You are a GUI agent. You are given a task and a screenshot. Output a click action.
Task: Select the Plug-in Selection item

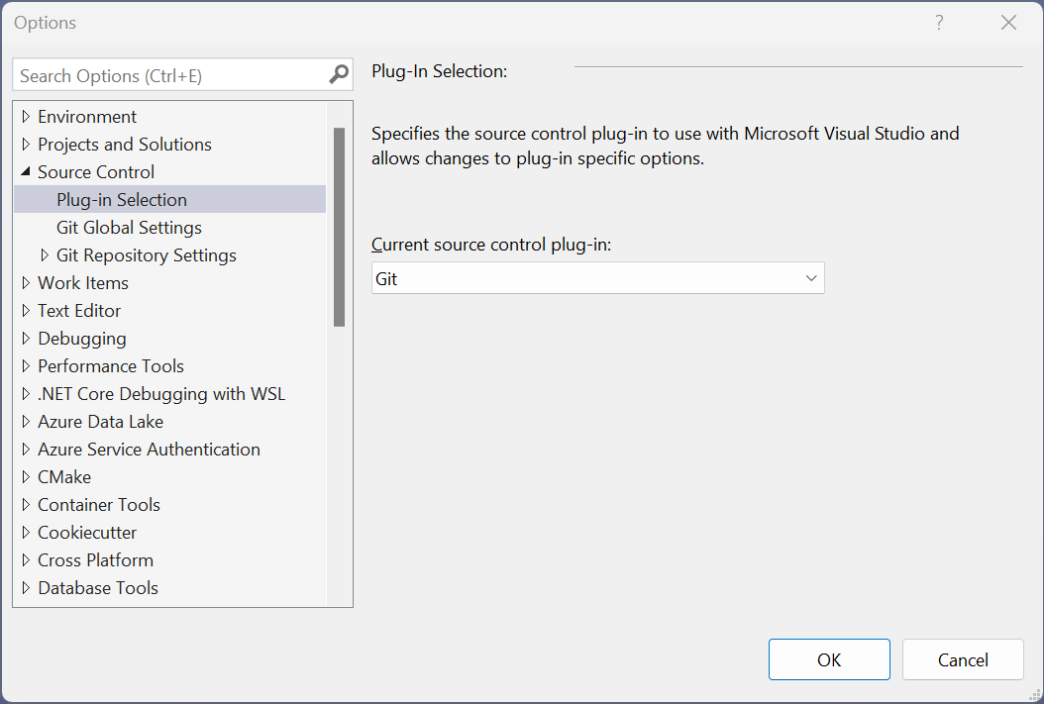click(122, 200)
